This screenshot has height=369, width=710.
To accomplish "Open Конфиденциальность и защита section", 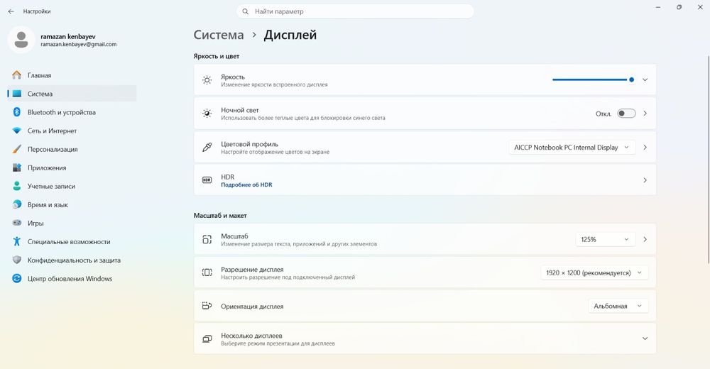I will point(72,260).
